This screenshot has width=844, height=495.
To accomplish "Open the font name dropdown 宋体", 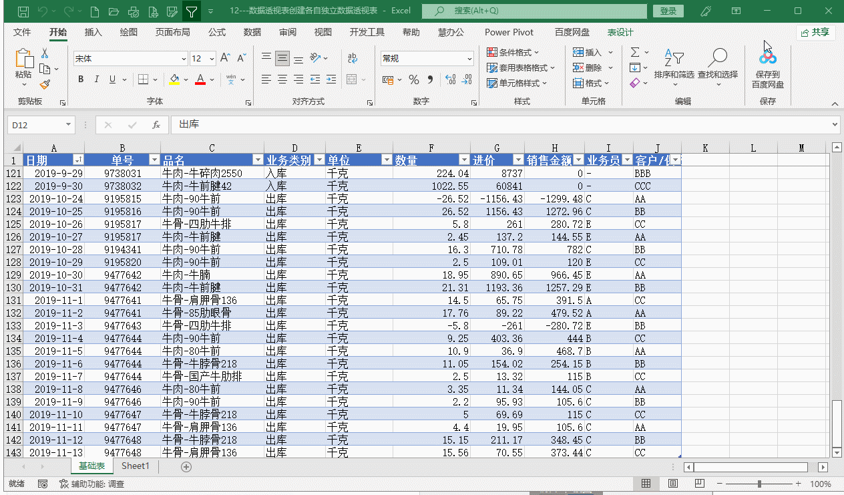I will [183, 59].
